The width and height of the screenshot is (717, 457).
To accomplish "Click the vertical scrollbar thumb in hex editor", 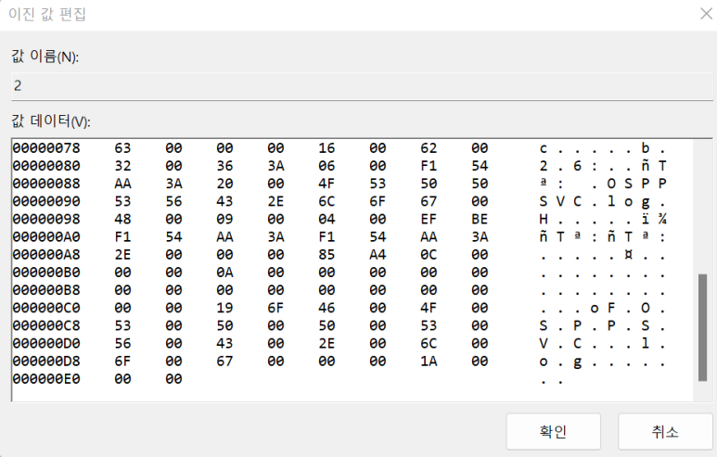I will 702,327.
